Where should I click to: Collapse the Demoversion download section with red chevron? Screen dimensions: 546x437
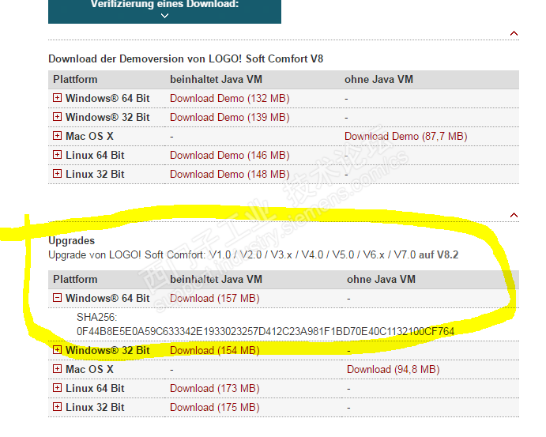click(514, 33)
